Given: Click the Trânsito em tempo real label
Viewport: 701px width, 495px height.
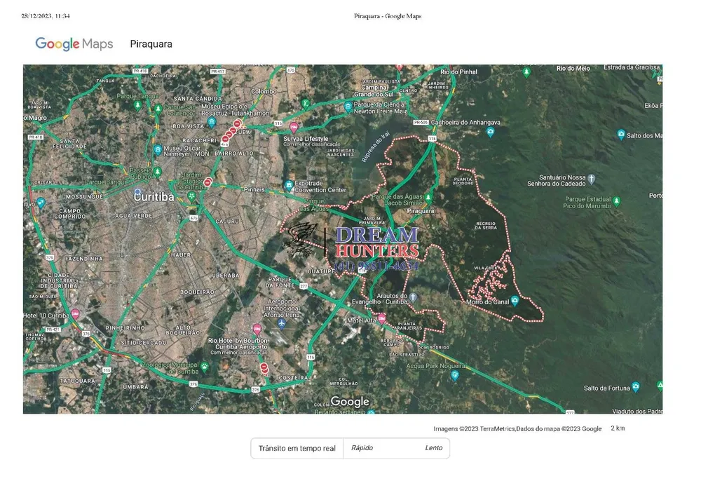Looking at the screenshot, I should pos(297,448).
